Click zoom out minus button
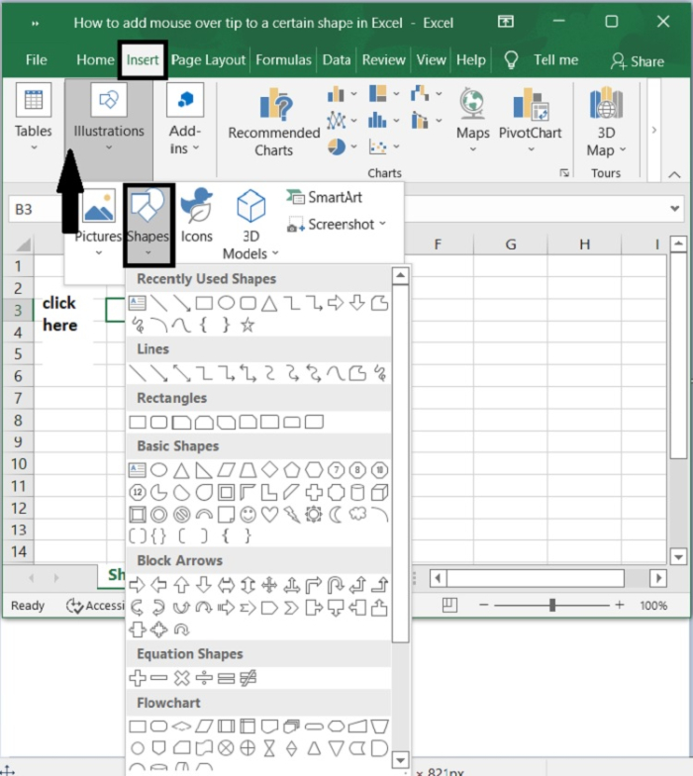693x776 pixels. coord(483,605)
